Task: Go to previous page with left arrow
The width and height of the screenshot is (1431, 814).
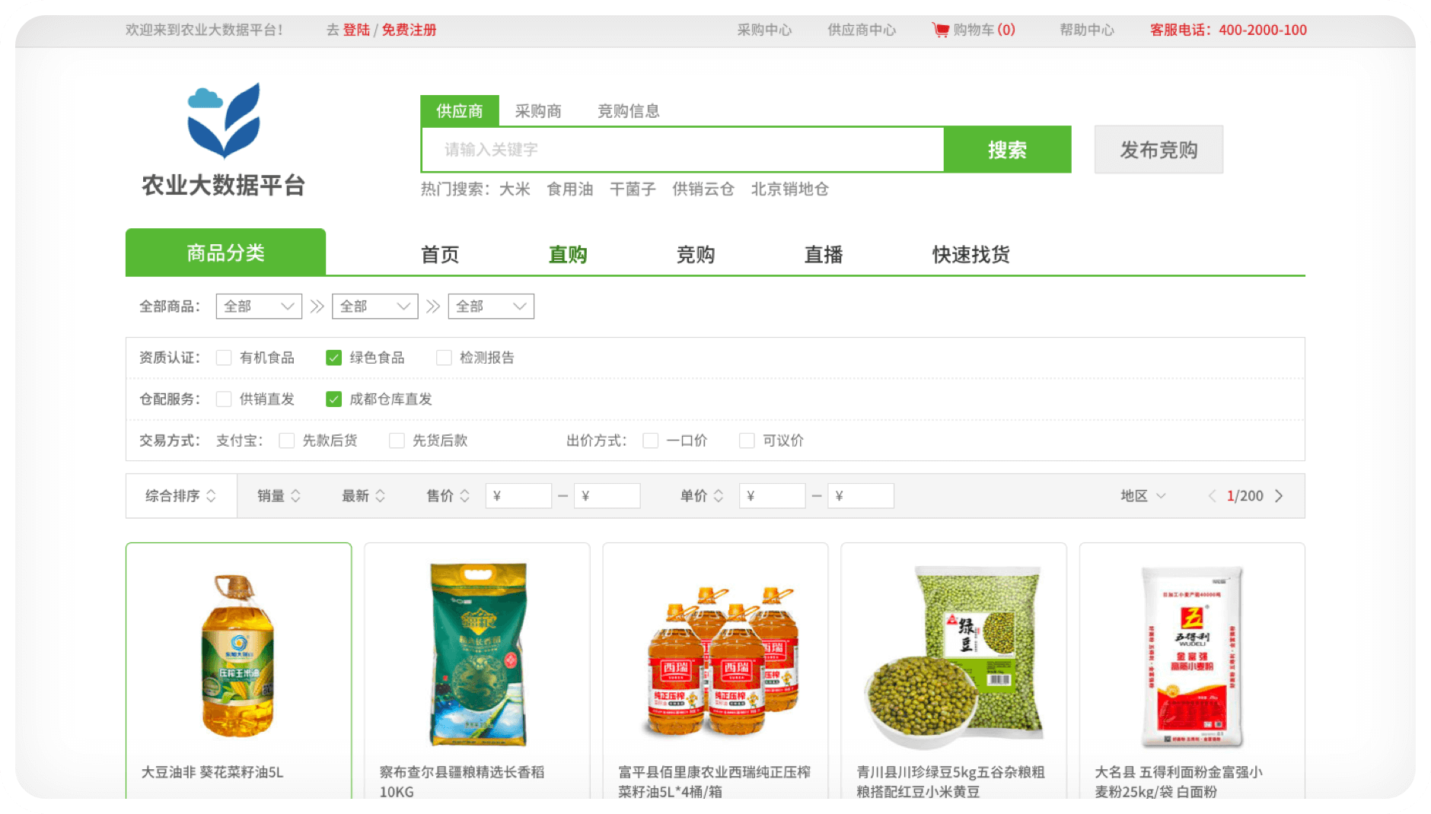Action: point(1212,496)
